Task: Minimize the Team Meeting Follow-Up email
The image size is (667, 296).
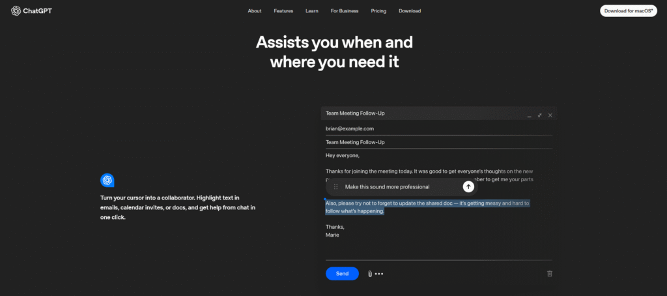Action: pos(529,115)
